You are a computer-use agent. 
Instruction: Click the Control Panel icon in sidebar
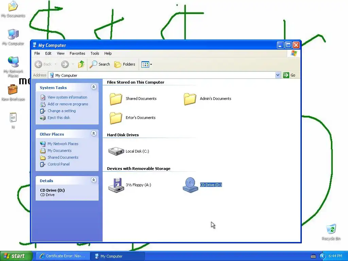click(42, 164)
